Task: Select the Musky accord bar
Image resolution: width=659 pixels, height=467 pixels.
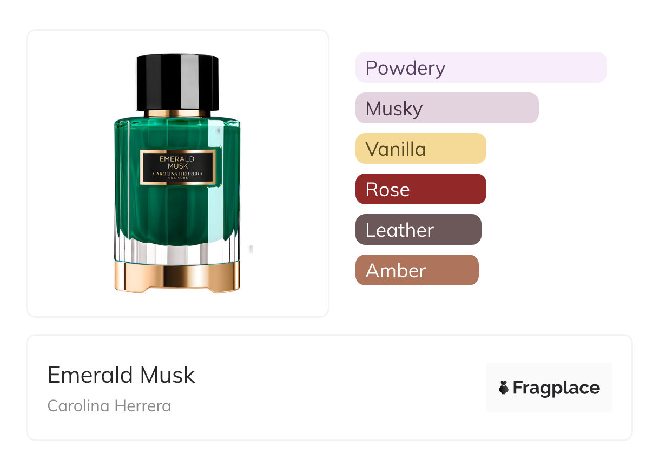Action: pyautogui.click(x=447, y=108)
